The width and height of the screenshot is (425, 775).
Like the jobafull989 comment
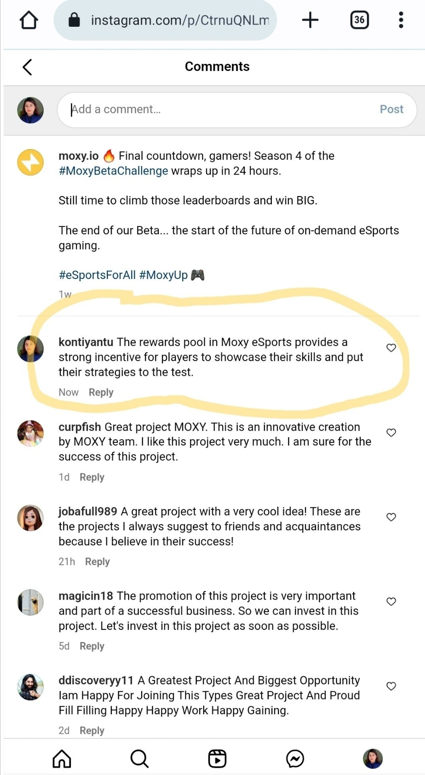point(391,517)
